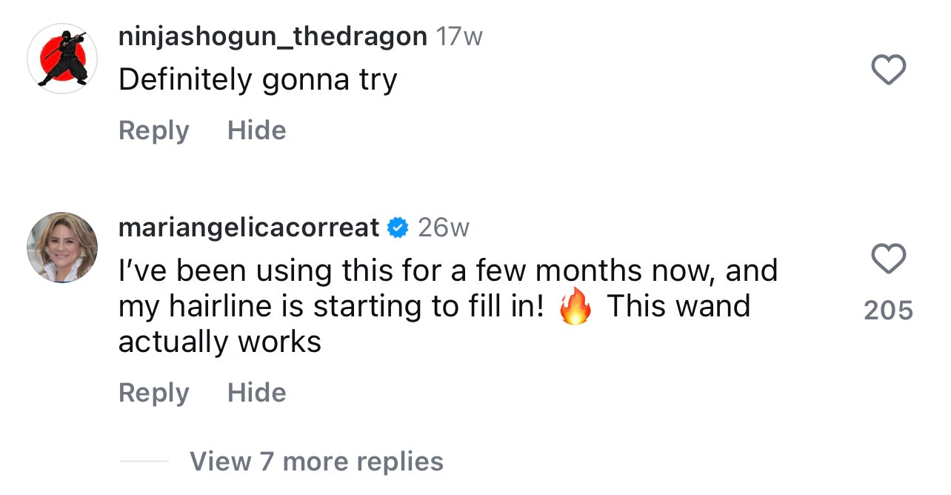Click the "I've been using this" comment line
The height and width of the screenshot is (495, 951).
point(448,270)
